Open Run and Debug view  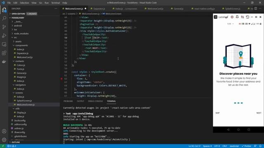[4, 36]
